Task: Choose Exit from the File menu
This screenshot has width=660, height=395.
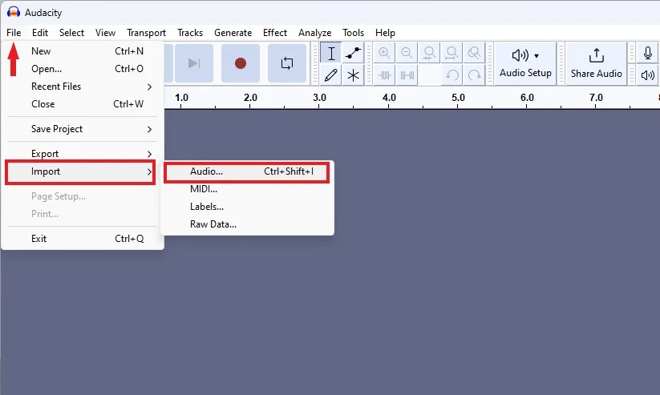Action: (83, 239)
